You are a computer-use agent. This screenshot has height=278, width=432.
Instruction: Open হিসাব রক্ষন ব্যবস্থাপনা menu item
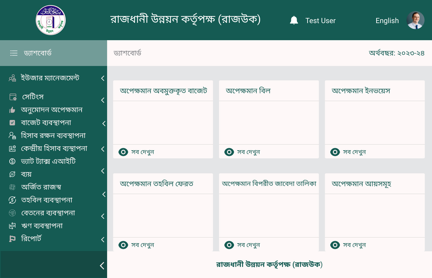coord(53,136)
